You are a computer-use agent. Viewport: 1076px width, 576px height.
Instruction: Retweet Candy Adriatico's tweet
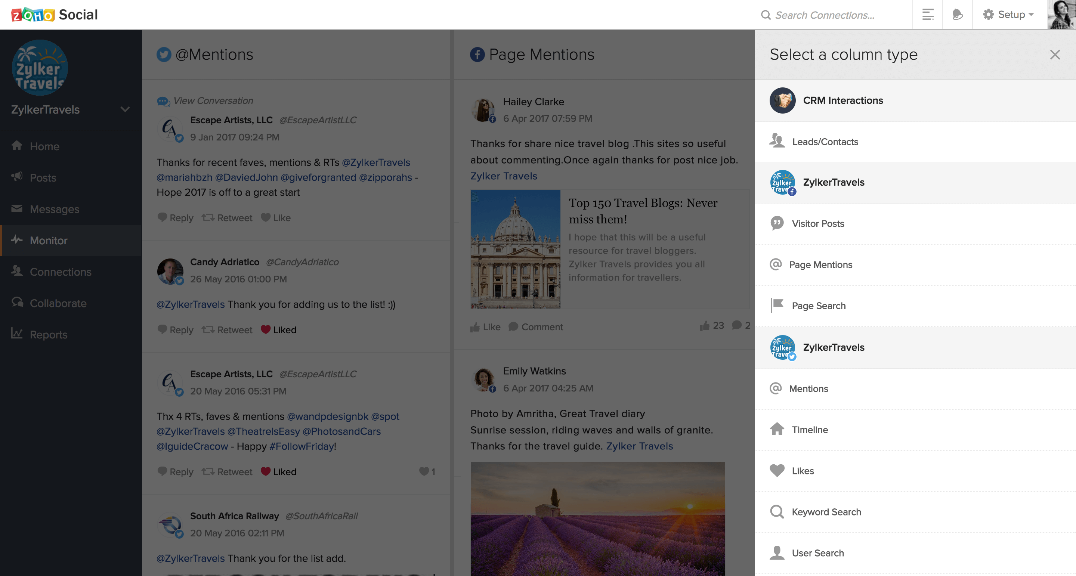click(x=227, y=329)
